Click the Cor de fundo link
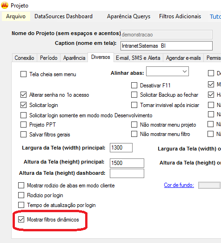221x243 pixels. click(179, 185)
